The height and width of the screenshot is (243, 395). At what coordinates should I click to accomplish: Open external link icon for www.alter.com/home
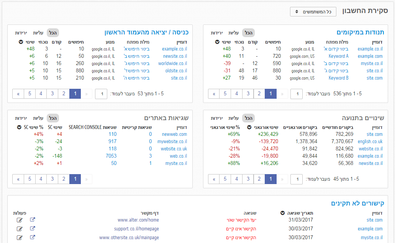pyautogui.click(x=33, y=220)
